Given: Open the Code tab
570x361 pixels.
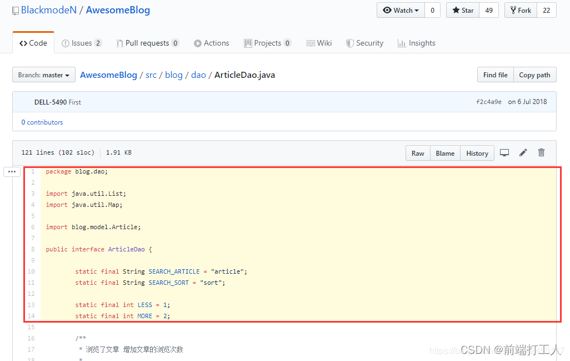Looking at the screenshot, I should [33, 43].
